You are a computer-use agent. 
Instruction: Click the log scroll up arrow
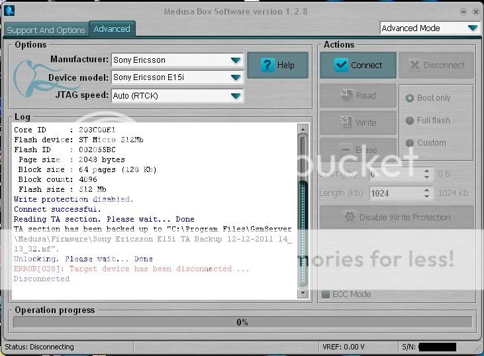303,130
